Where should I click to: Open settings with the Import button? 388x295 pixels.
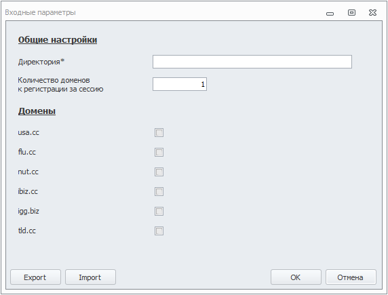tap(90, 277)
